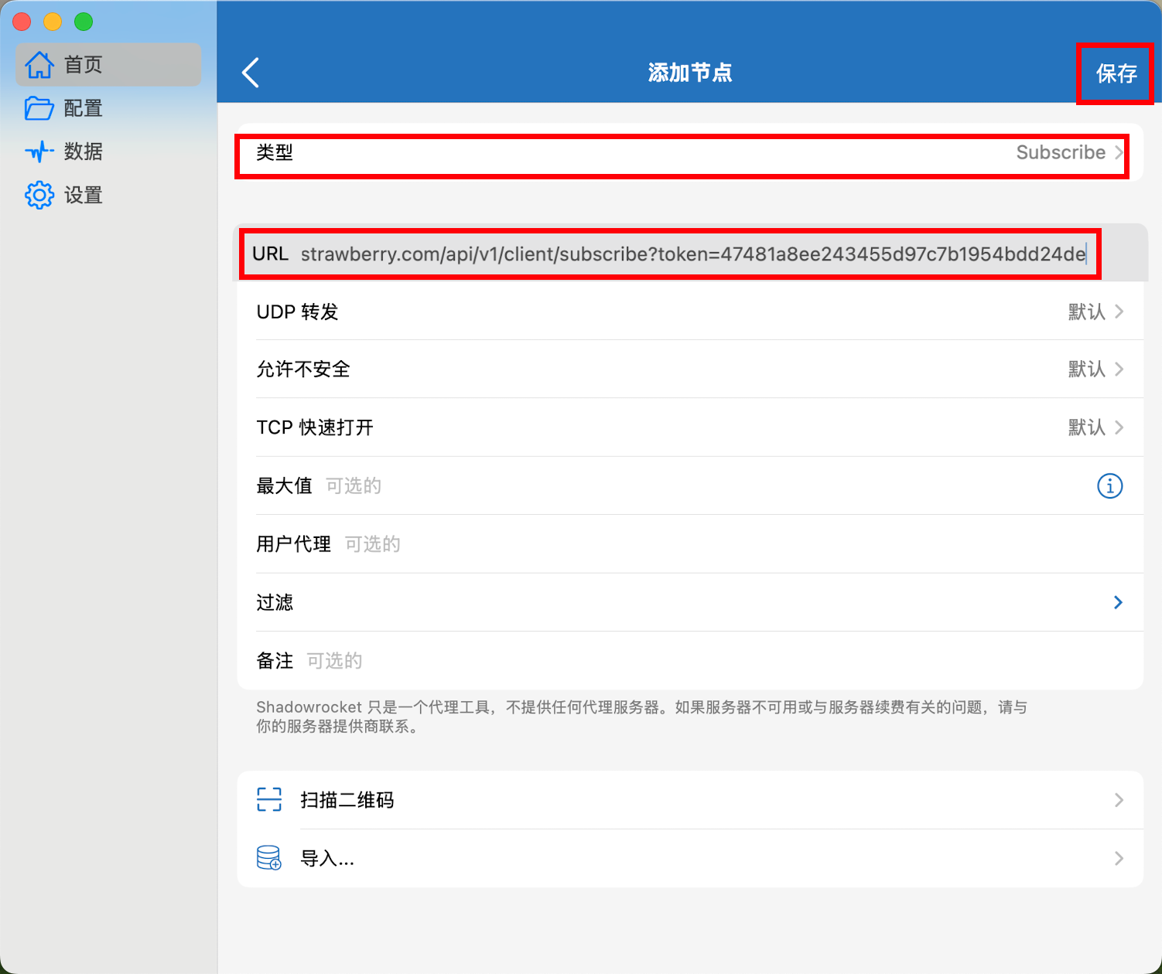Screen dimensions: 1162x974
Task: Click the pulse icon next to 数据
Action: (x=39, y=152)
